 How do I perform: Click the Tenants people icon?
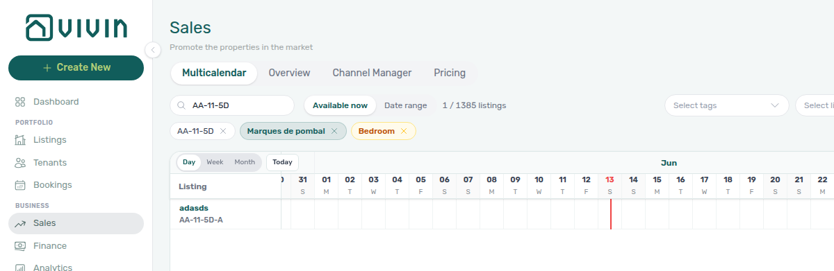tap(20, 163)
